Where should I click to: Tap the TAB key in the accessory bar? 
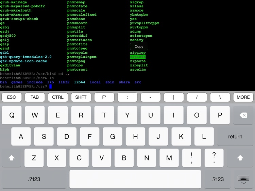pos(35,97)
